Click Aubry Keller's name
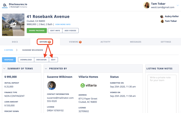Viewport: 181px width, 113px height. click(172, 16)
